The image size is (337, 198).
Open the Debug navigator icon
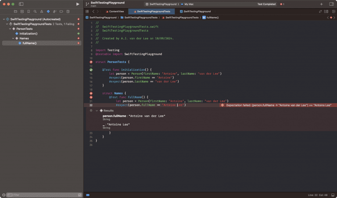coord(55,11)
